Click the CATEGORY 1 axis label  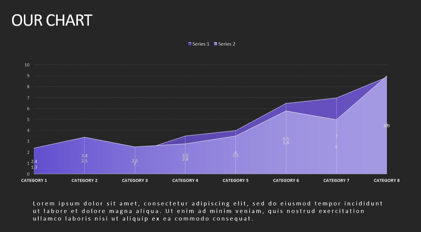(34, 180)
